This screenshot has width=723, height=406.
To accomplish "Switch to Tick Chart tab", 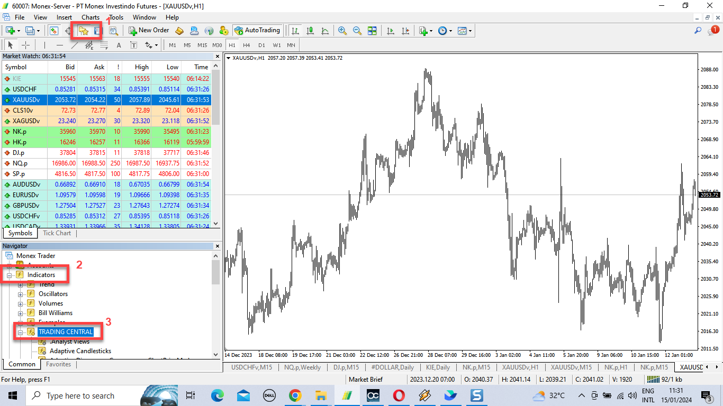I will (x=57, y=233).
